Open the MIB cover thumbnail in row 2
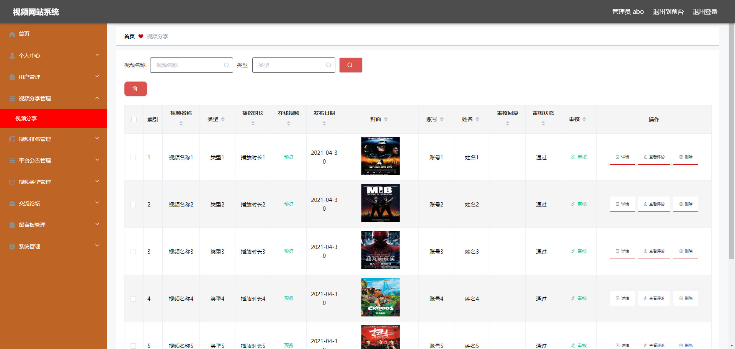The image size is (735, 349). [381, 203]
